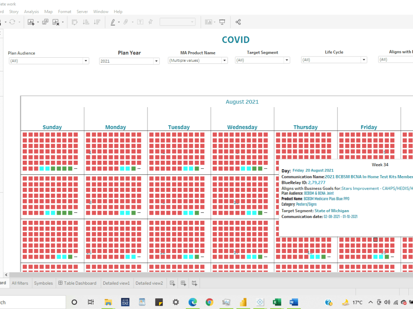Open the Analysis menu
This screenshot has width=413, height=309.
click(x=31, y=12)
